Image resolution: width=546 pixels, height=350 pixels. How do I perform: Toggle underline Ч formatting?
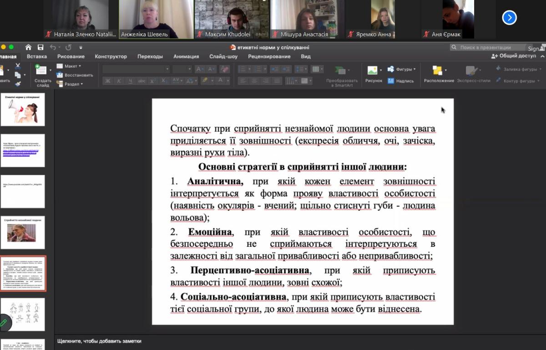coord(130,81)
